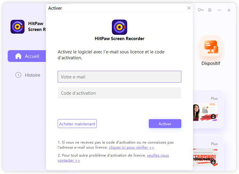Open the hamburger menu icon
The width and height of the screenshot is (239, 174).
click(x=210, y=10)
